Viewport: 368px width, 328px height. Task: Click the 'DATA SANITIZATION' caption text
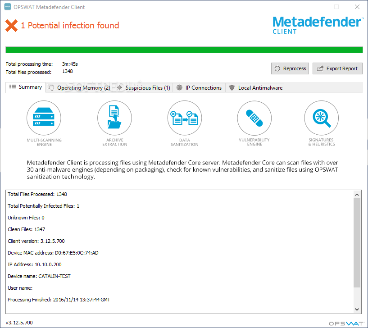[x=185, y=142]
